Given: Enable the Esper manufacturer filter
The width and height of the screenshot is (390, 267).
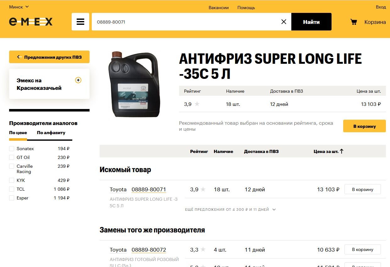Looking at the screenshot, I should click(12, 198).
